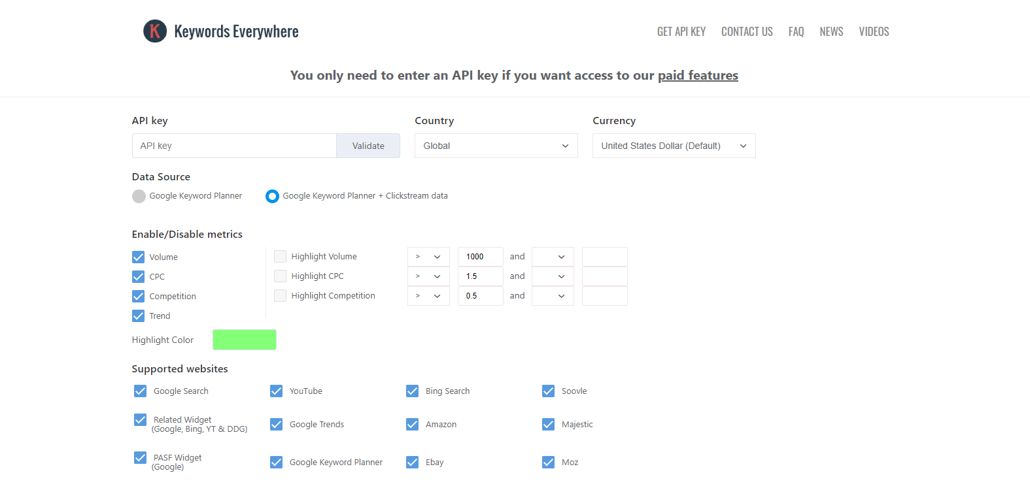The image size is (1030, 488).
Task: Click the Keywords Everywhere K logo icon
Action: point(155,31)
